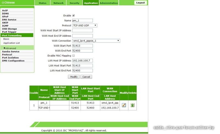Click the 192.168.100.7 table cell
The height and width of the screenshot is (134, 220).
(110, 108)
